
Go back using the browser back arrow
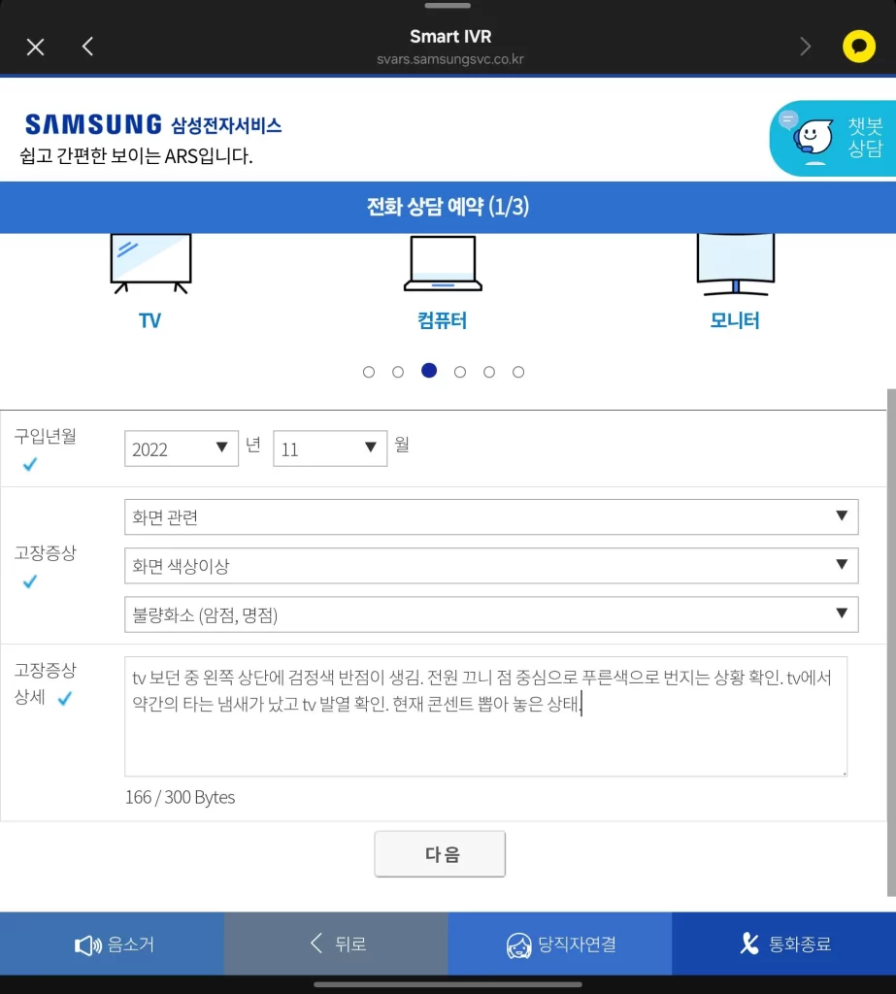click(86, 46)
